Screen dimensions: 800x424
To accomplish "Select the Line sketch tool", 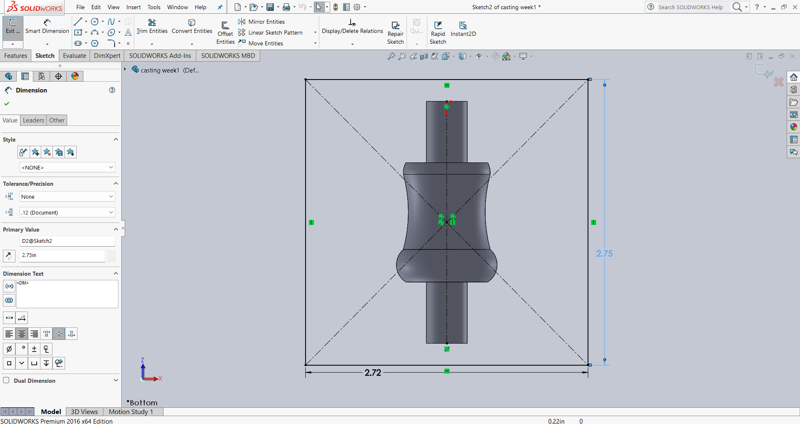I will click(x=78, y=22).
